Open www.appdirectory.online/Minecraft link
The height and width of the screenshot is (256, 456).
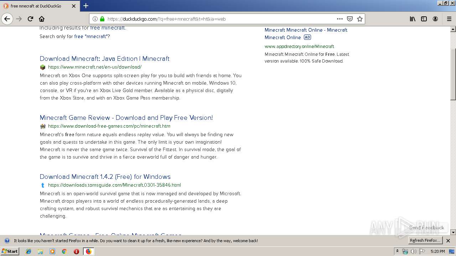click(299, 46)
